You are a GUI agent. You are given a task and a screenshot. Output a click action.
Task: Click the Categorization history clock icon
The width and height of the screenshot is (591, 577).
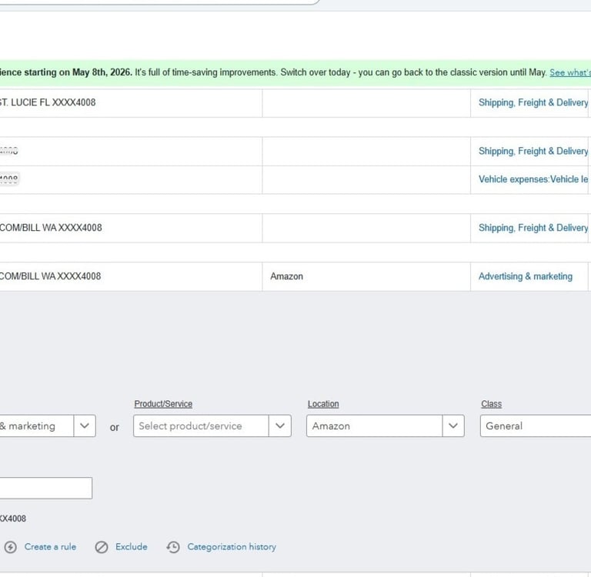pos(173,547)
